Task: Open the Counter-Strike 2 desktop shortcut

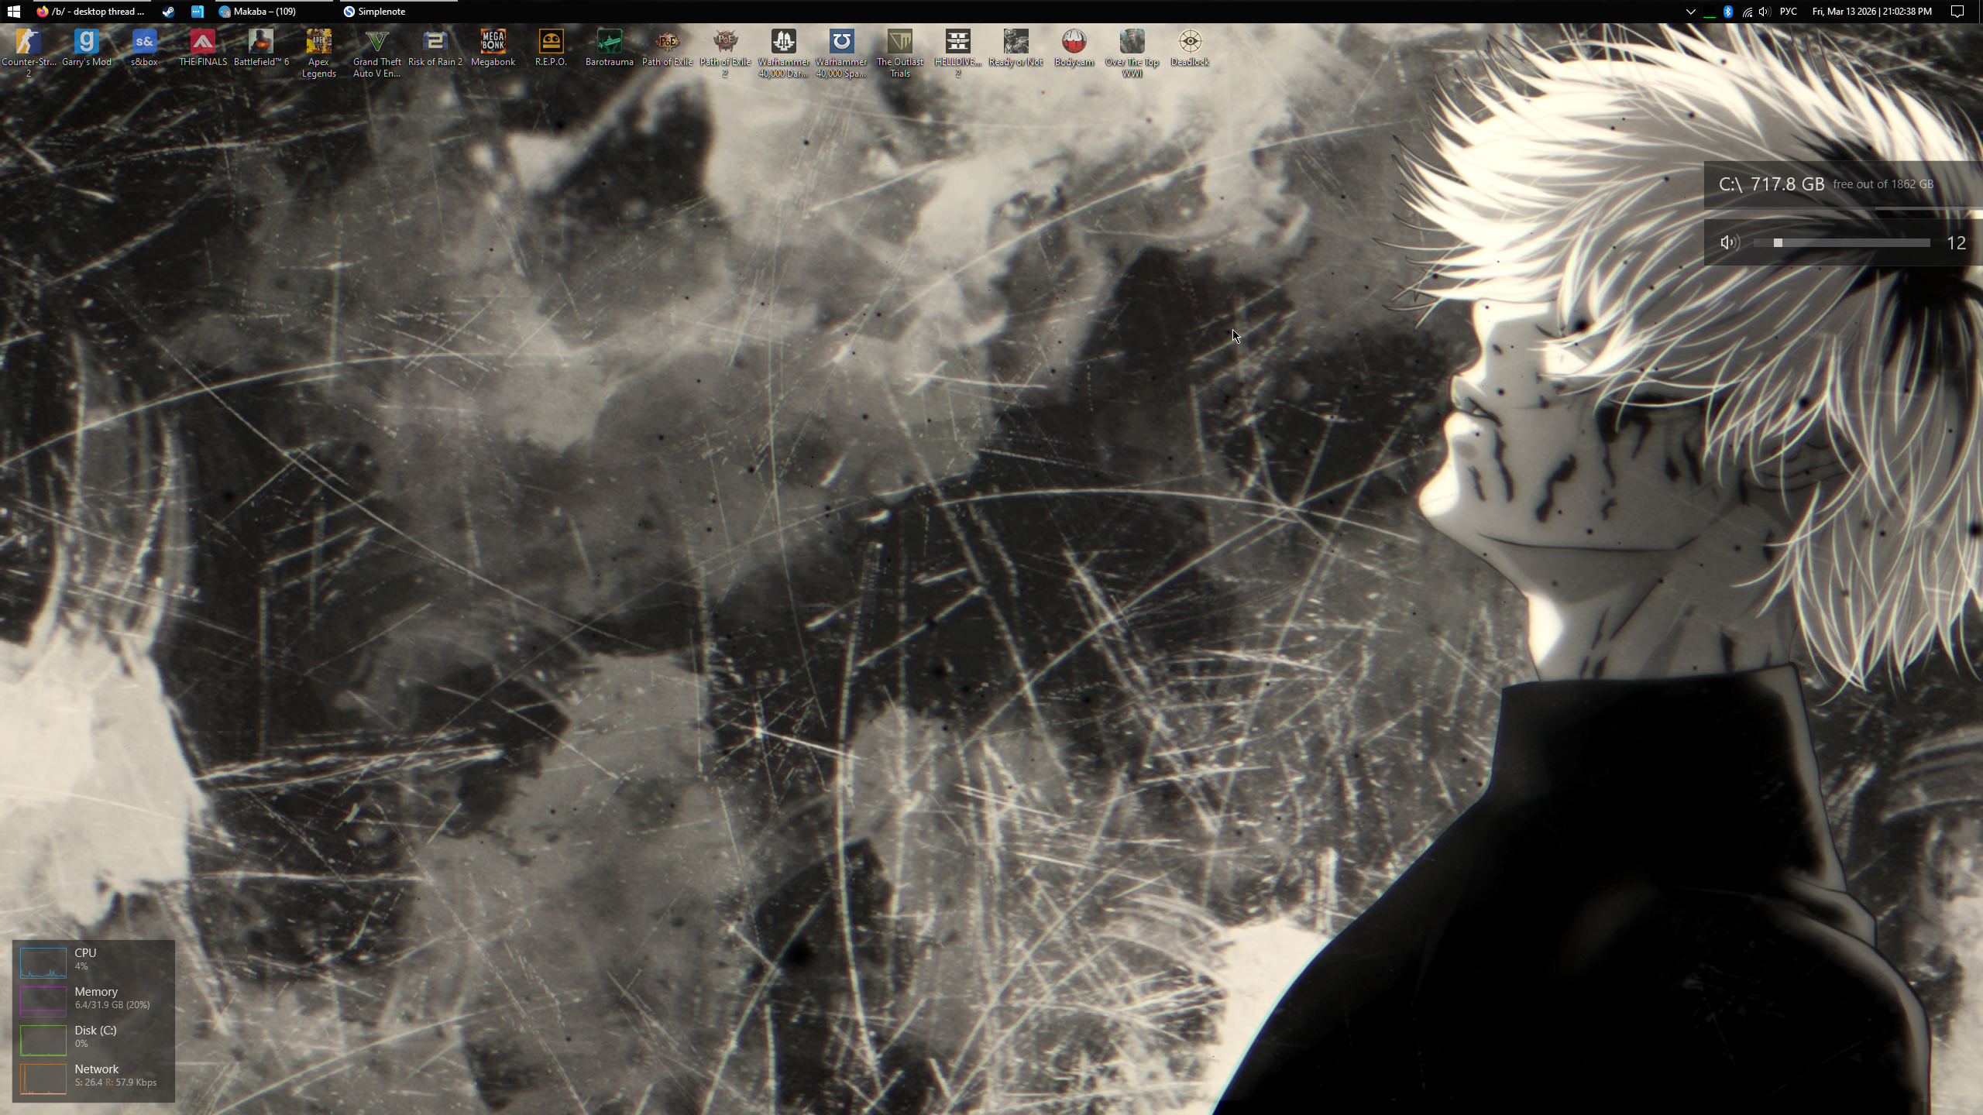Action: point(29,42)
